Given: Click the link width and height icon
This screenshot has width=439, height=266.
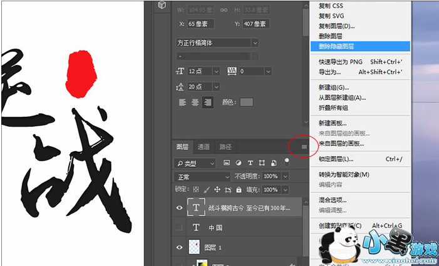Looking at the screenshot, I should tap(224, 10).
